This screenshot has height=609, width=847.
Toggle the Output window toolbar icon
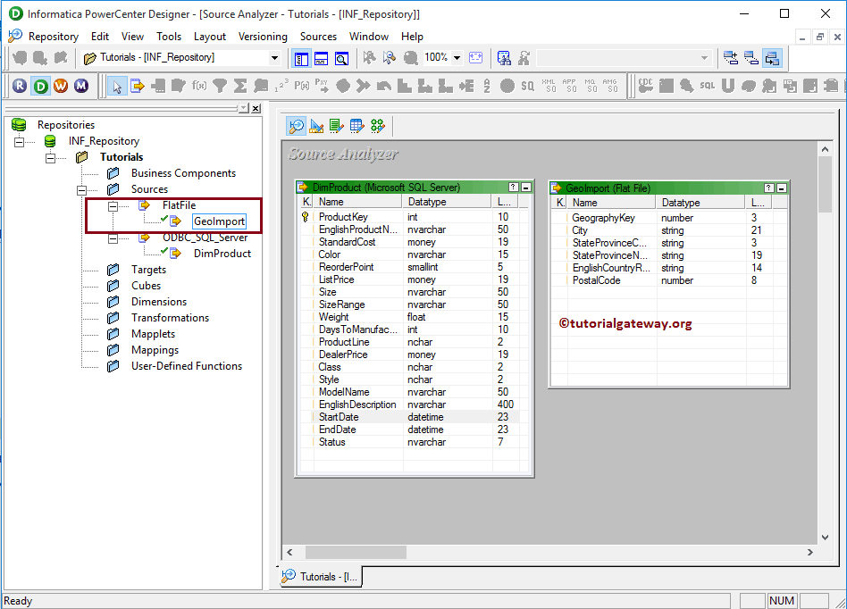322,58
